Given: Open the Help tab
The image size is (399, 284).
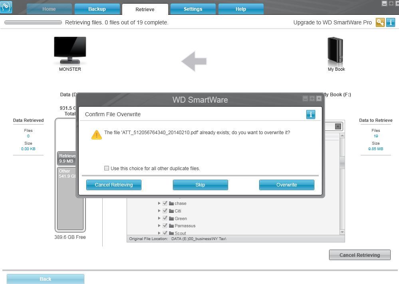Looking at the screenshot, I should click(x=241, y=9).
